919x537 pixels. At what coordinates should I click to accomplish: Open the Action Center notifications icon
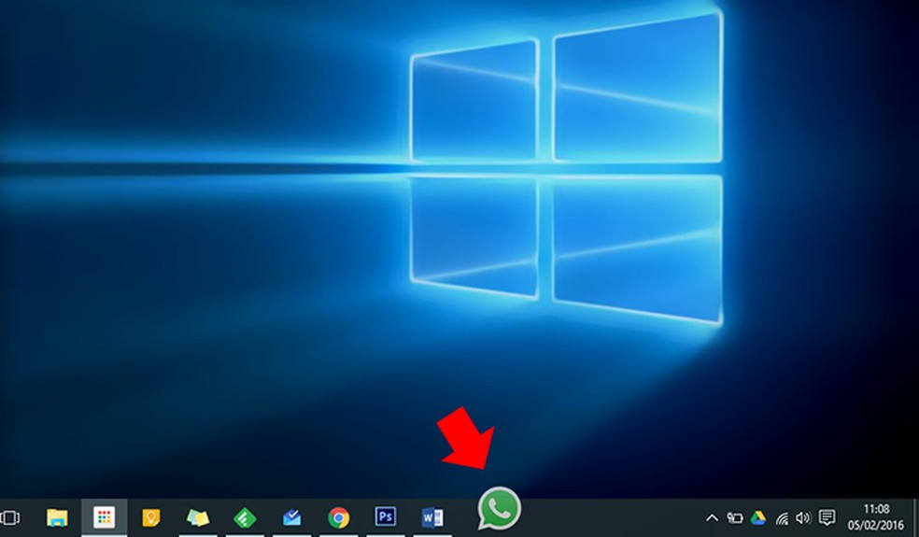click(x=827, y=517)
